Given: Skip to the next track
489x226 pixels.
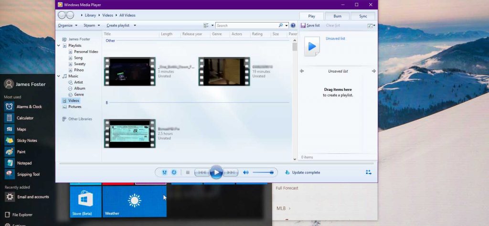Looking at the screenshot, I should tap(231, 172).
